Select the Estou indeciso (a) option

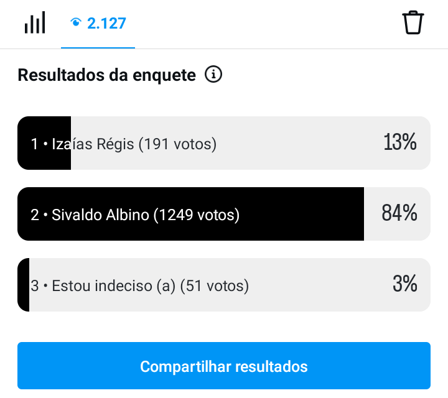[224, 285]
